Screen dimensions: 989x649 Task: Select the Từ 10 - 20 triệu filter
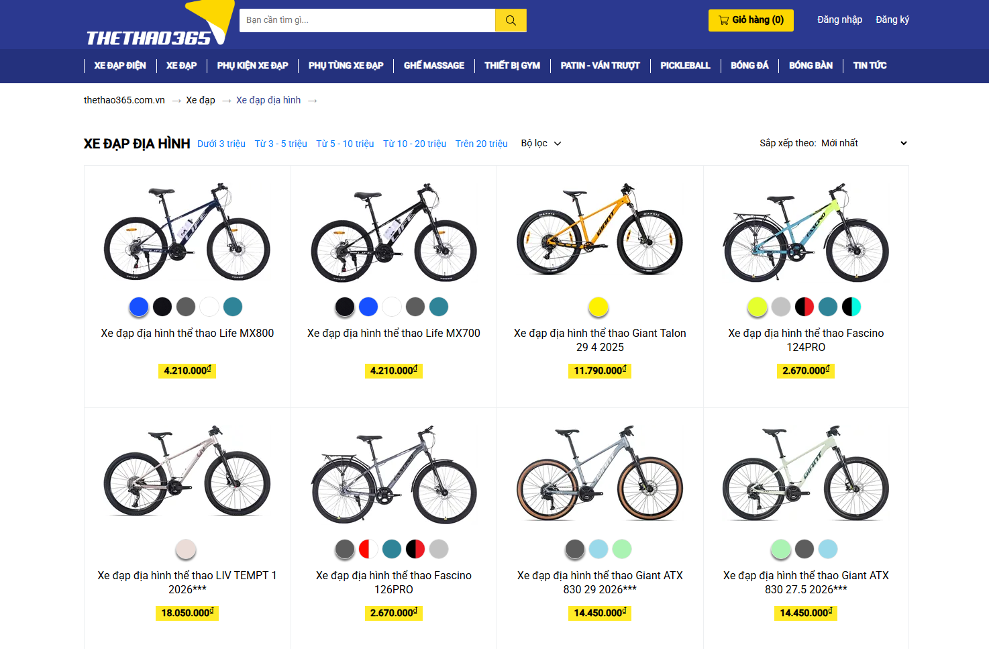[415, 144]
